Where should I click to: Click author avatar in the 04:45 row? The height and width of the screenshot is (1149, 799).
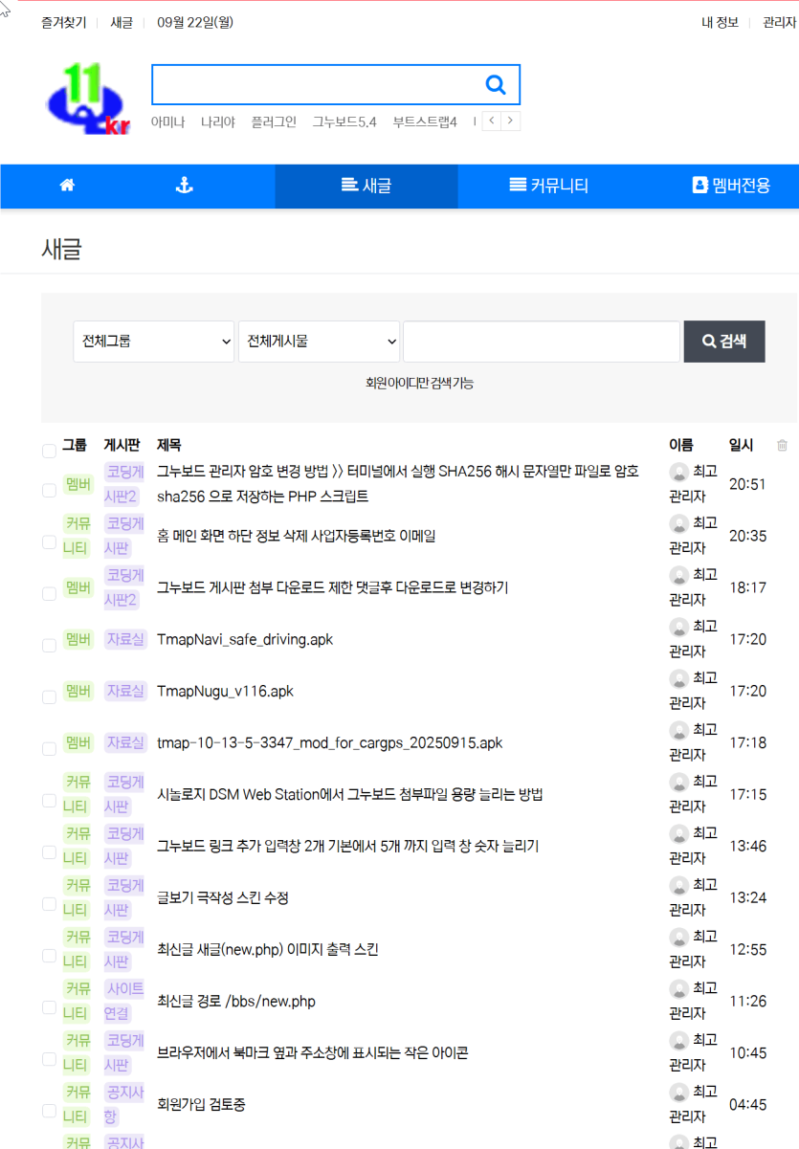pyautogui.click(x=678, y=1092)
